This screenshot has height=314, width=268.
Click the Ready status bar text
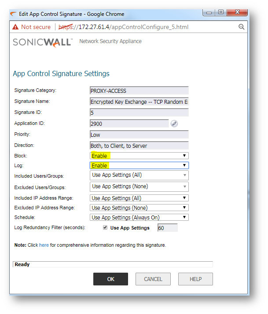22,264
